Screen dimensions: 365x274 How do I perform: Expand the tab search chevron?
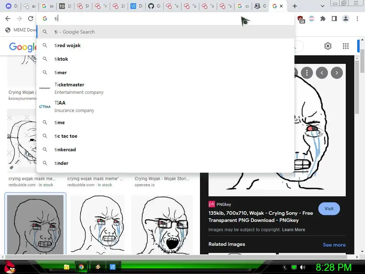(322, 6)
